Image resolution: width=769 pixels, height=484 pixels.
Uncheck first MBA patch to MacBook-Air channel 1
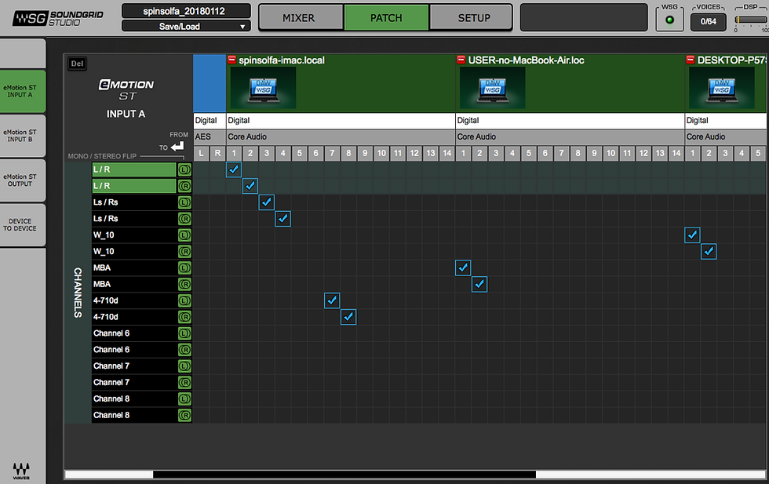click(463, 267)
